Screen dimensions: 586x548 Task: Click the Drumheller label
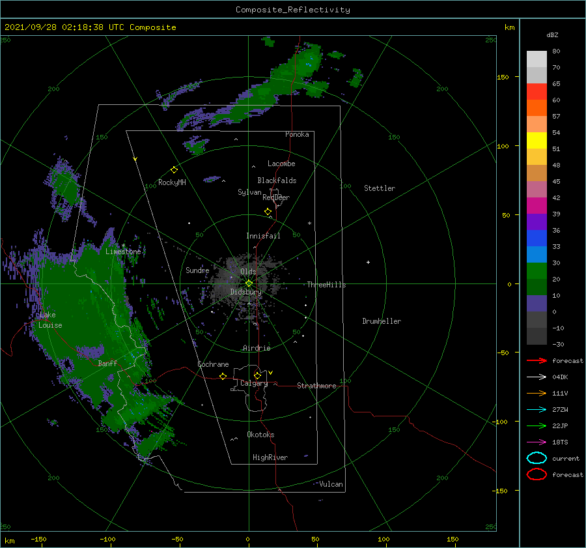pos(382,321)
